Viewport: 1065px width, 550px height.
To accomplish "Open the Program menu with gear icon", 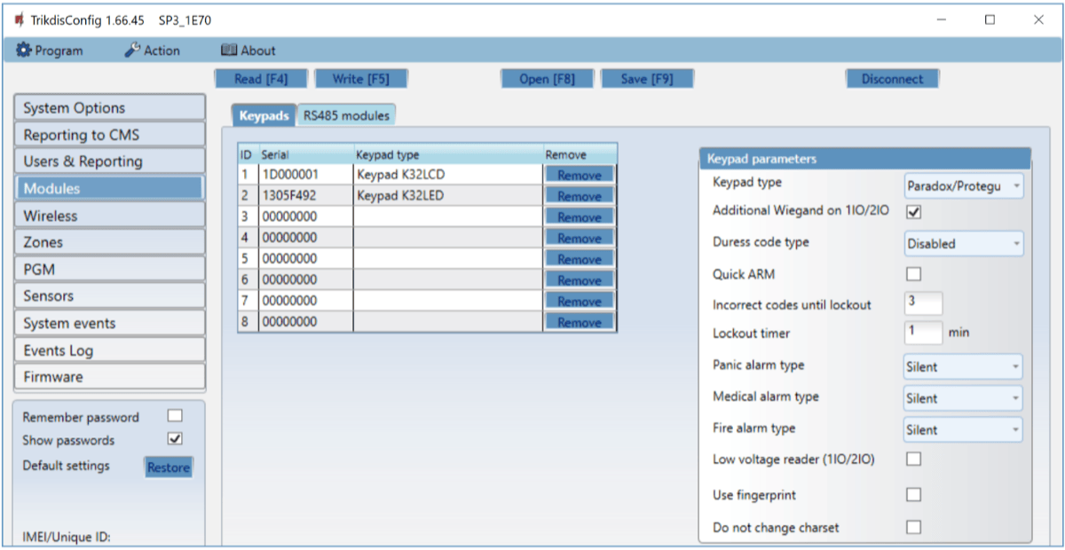I will (50, 51).
